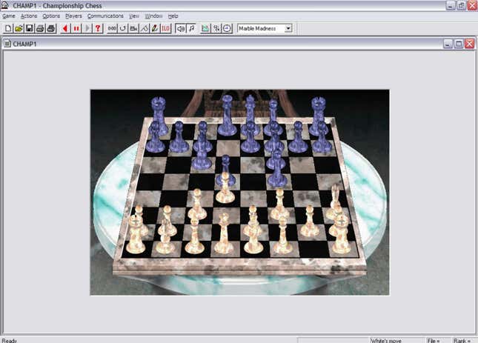Open the Actions menu

pos(29,16)
